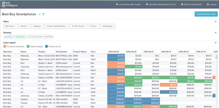Click Download This Trend button
The width and height of the screenshot is (219, 108).
click(206, 14)
